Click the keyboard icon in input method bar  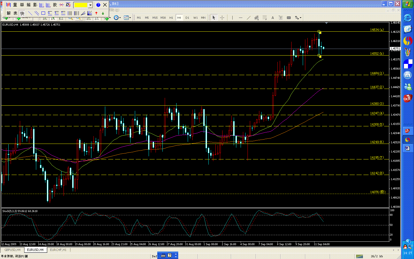(x=163, y=256)
